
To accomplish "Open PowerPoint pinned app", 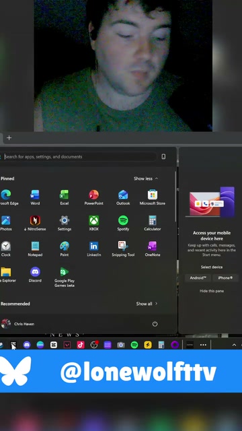I will (x=93, y=197).
